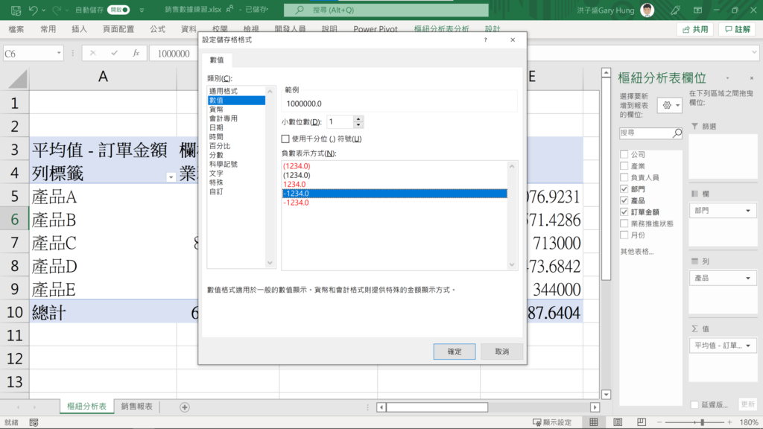This screenshot has height=429, width=763.
Task: Click the macro recording status bar icon
Action: tap(34, 422)
